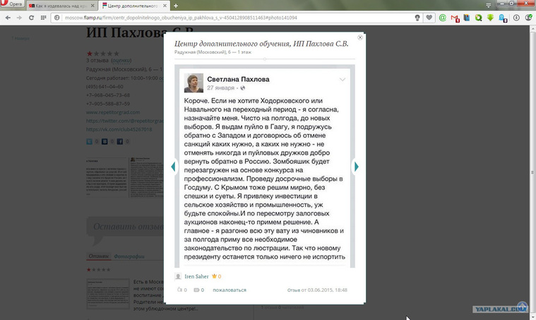Open the review comments bubble icon
The height and width of the screenshot is (320, 536).
point(196,290)
